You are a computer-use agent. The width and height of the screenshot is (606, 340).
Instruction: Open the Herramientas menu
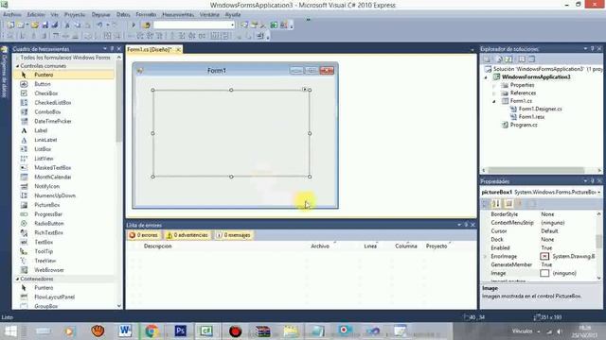coord(178,15)
